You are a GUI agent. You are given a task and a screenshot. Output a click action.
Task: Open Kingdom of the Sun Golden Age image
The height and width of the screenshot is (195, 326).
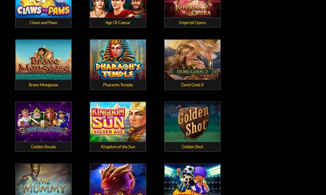pos(118,122)
